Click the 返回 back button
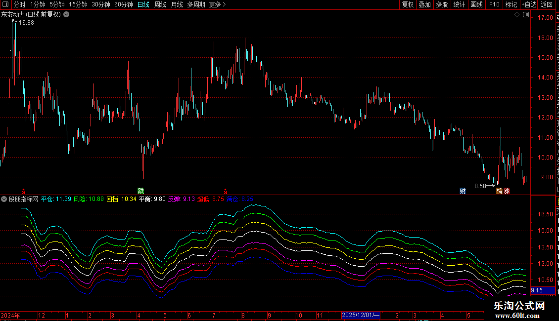The image size is (559, 321). [x=547, y=4]
